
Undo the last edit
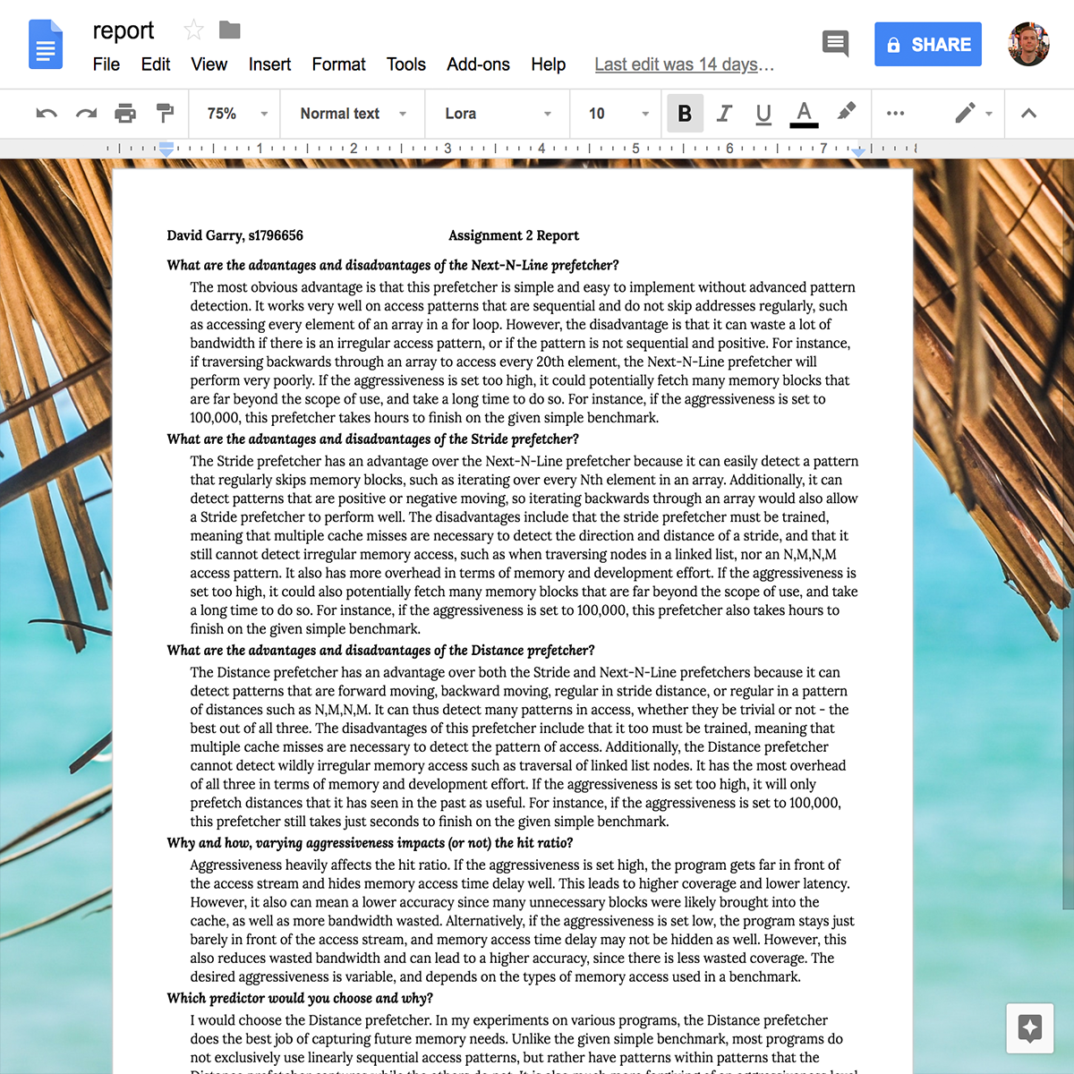tap(47, 114)
